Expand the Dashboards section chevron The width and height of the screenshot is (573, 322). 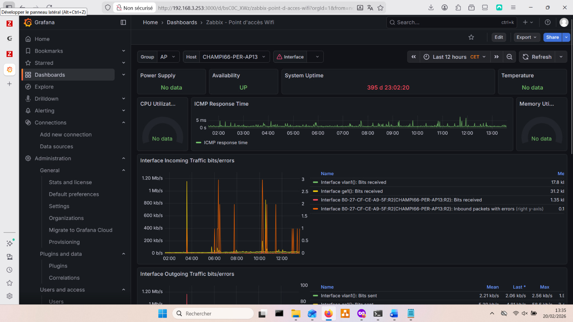tap(124, 75)
